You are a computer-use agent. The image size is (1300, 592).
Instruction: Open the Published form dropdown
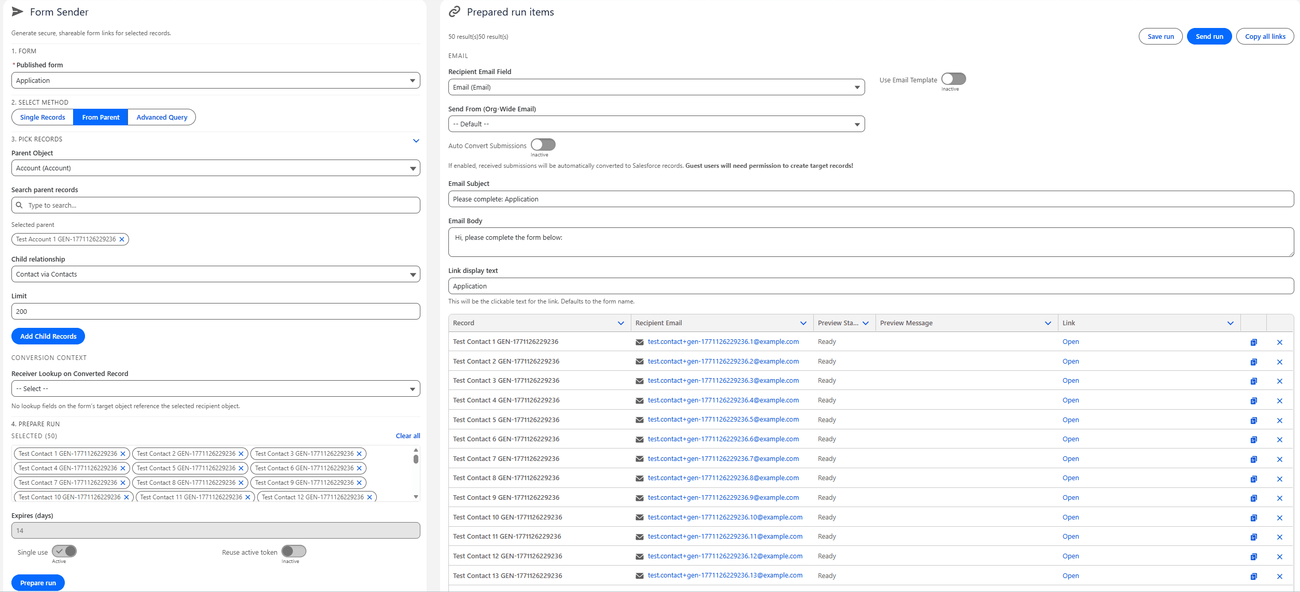click(x=216, y=81)
